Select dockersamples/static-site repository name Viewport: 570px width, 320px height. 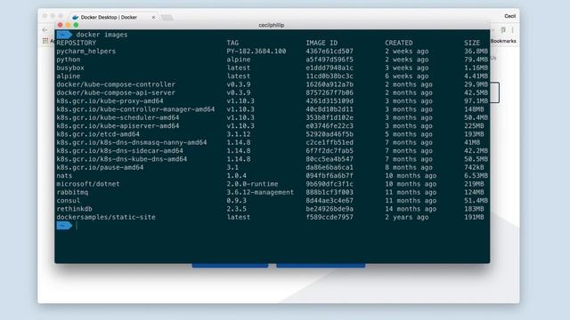pos(106,217)
